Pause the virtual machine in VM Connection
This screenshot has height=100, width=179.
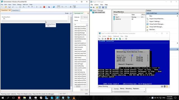pos(114,39)
